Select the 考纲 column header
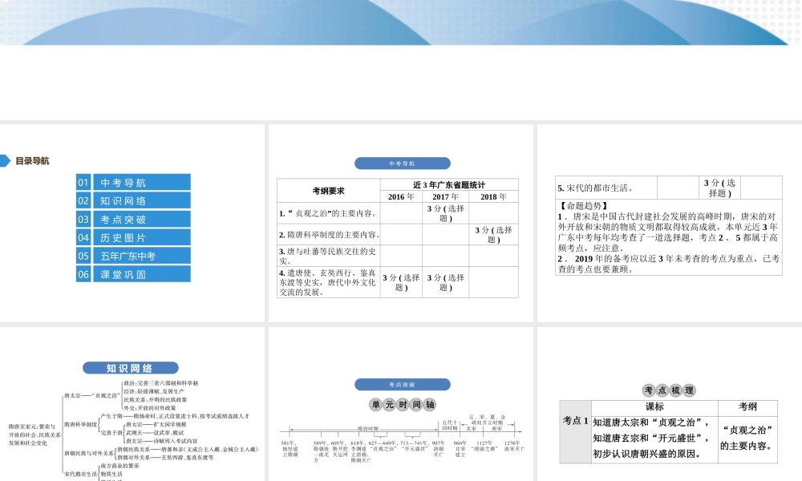The height and width of the screenshot is (481, 802). (x=747, y=407)
